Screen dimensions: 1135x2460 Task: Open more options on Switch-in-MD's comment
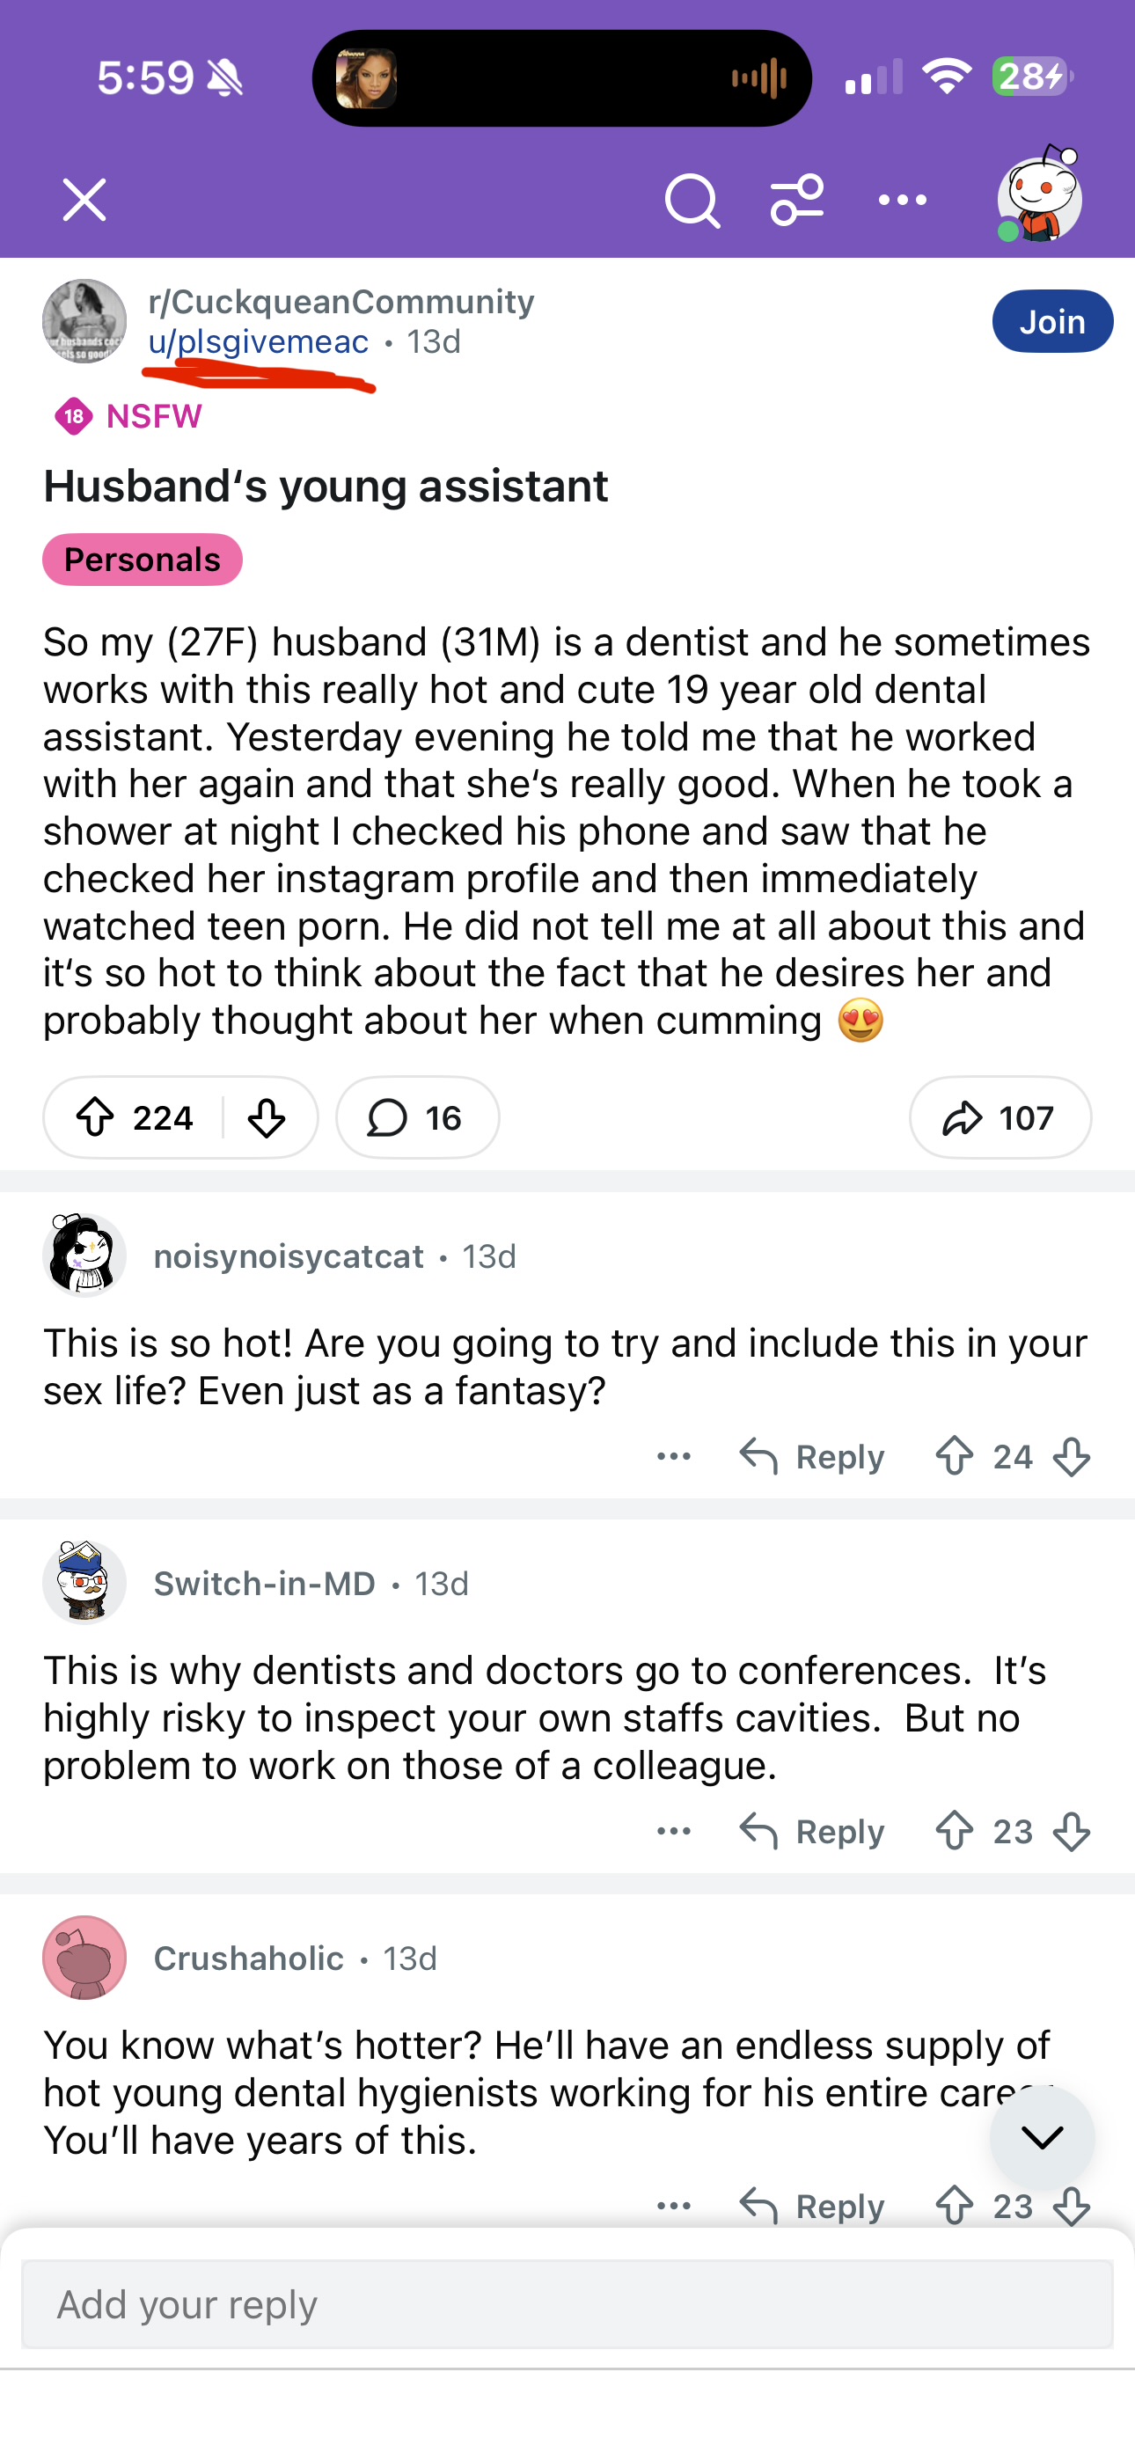coord(674,1831)
